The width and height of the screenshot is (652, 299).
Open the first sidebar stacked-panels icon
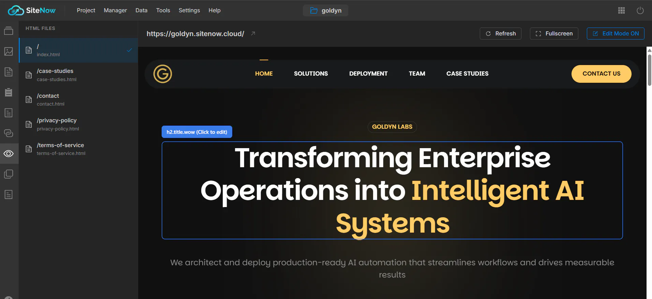coord(9,31)
